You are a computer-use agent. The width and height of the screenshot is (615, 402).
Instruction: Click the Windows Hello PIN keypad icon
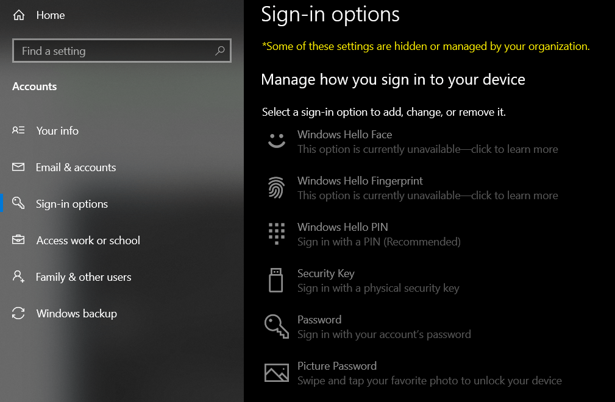277,233
